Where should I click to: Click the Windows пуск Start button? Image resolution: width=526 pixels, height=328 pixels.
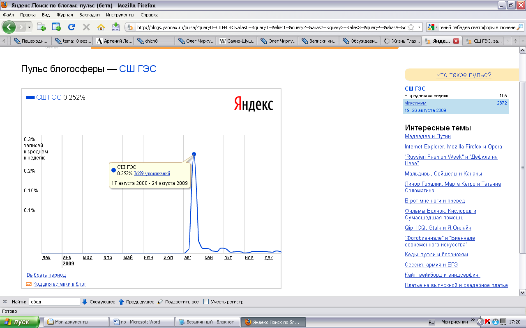20,322
